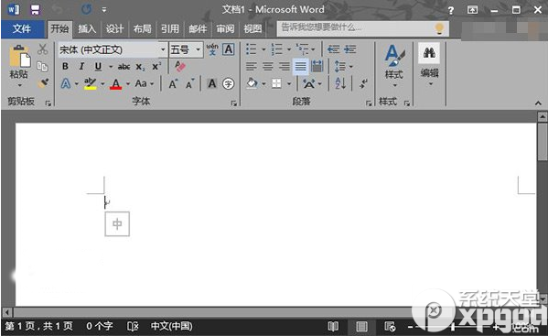Toggle superscript formatting
This screenshot has height=336, width=548.
(156, 67)
